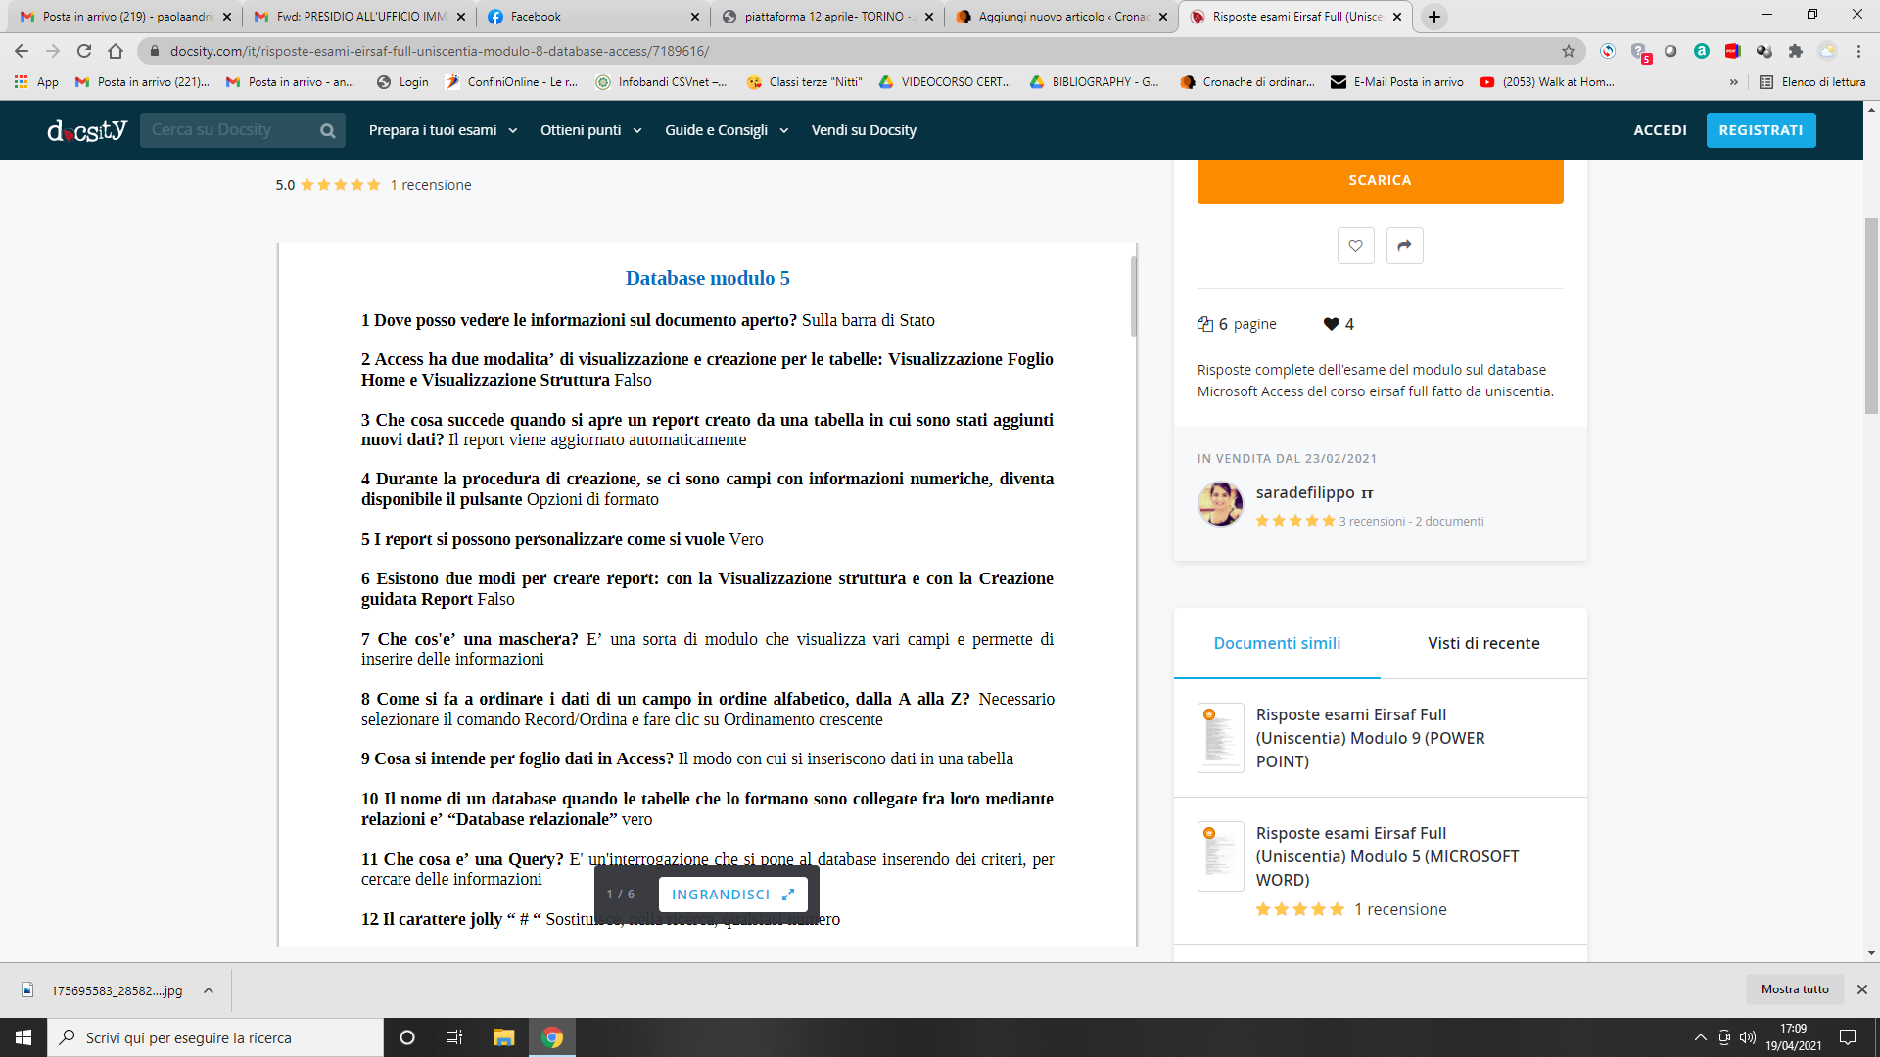This screenshot has height=1057, width=1880.
Task: Click the orange SCARICA button
Action: pyautogui.click(x=1380, y=181)
